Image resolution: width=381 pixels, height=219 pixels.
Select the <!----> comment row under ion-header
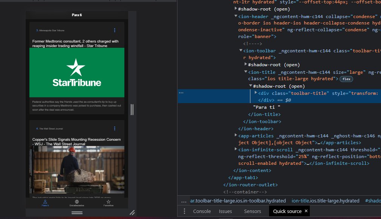pyautogui.click(x=253, y=44)
